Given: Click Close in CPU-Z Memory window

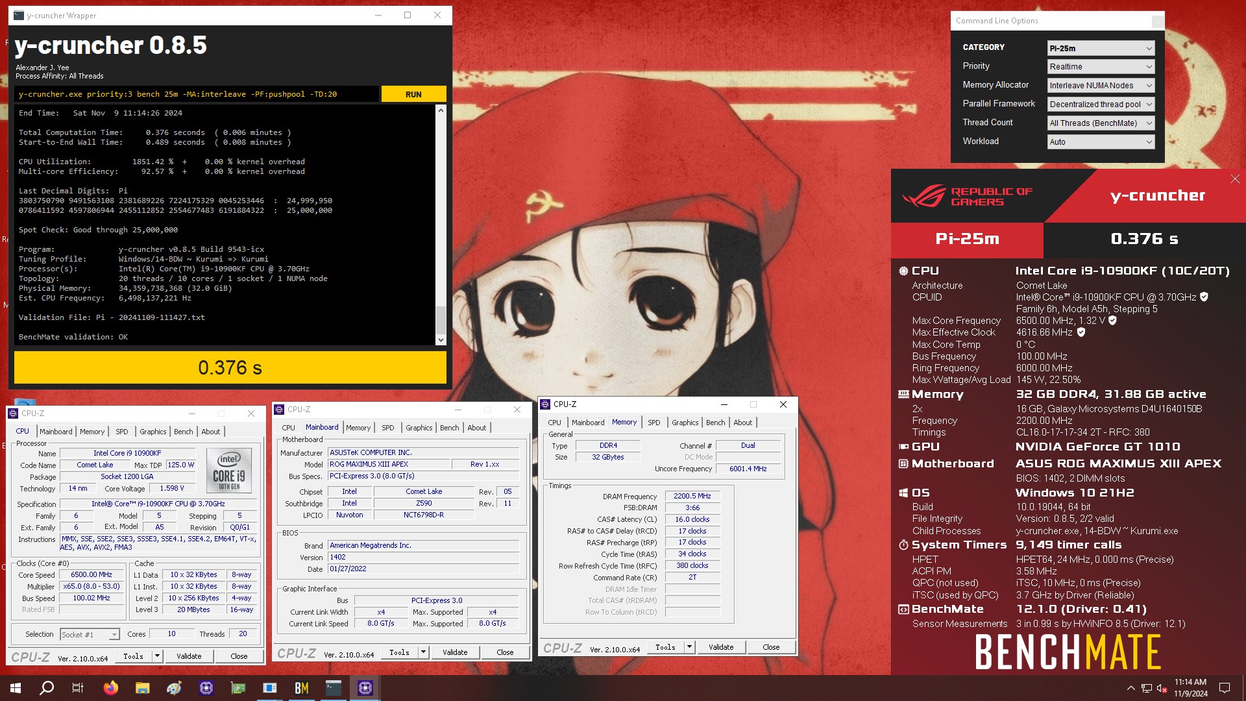Looking at the screenshot, I should pos(771,647).
